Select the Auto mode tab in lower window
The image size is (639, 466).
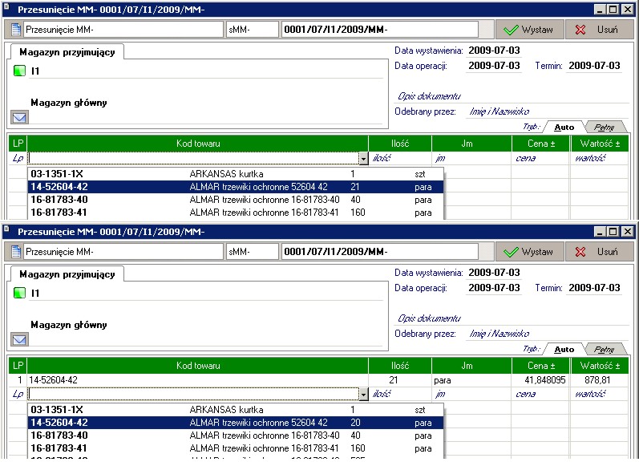(564, 349)
